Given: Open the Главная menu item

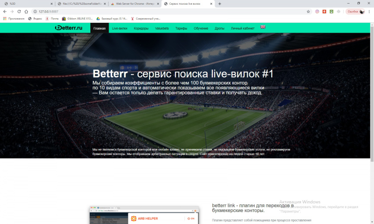Looking at the screenshot, I should click(x=99, y=28).
